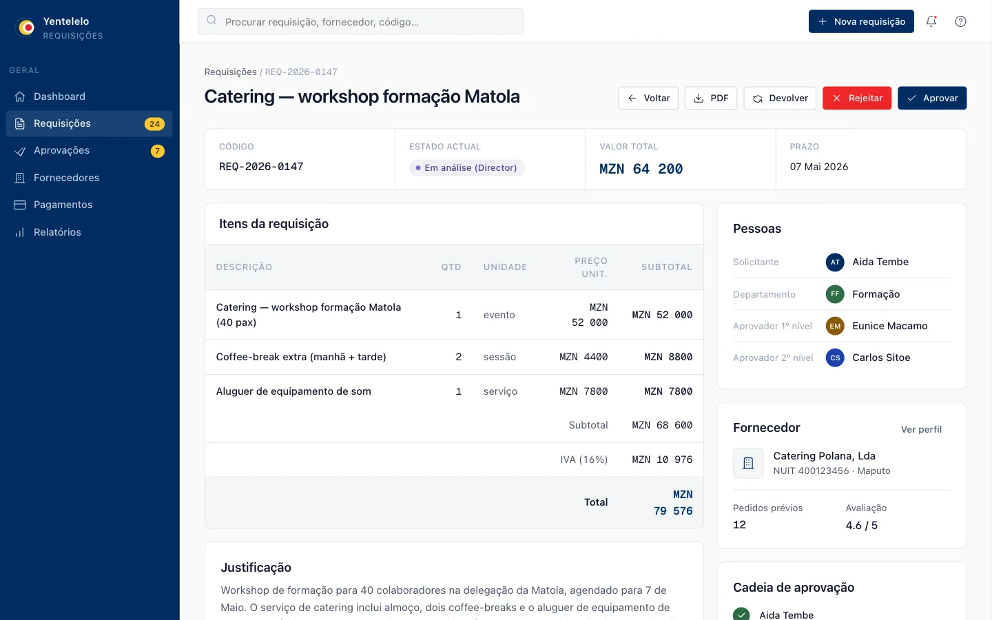Click the Requisições document icon in sidebar
The image size is (992, 620).
click(20, 123)
